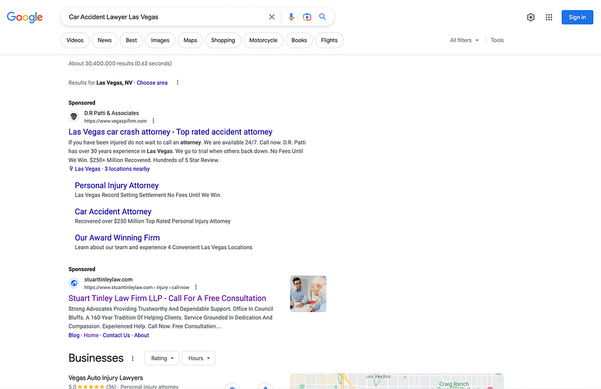Screen dimensions: 601x389
Task: Start voice search with the microphone icon
Action: pyautogui.click(x=291, y=17)
